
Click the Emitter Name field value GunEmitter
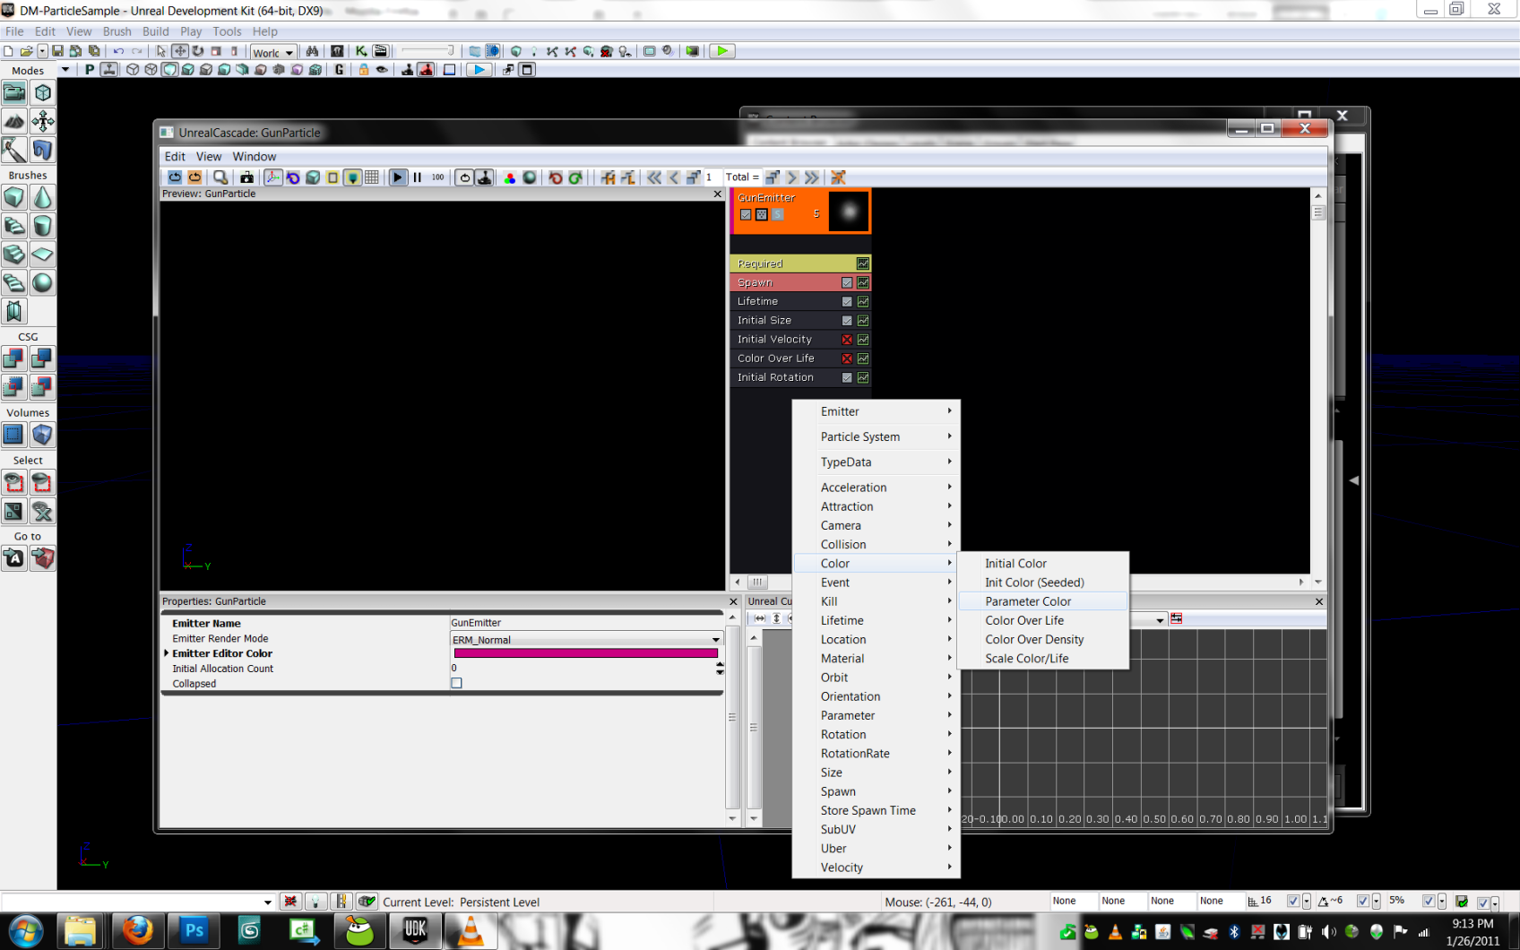[586, 623]
